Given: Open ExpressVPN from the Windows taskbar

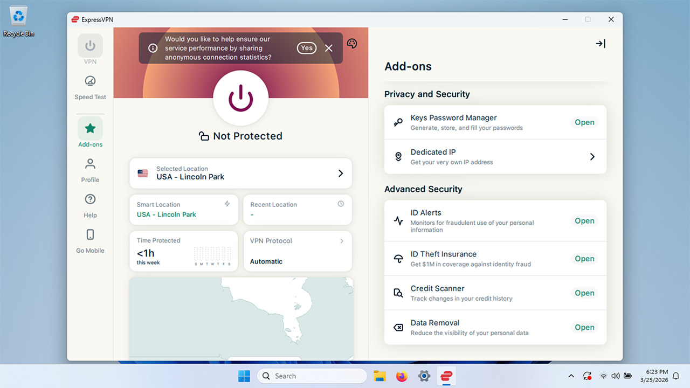Looking at the screenshot, I should tap(446, 376).
